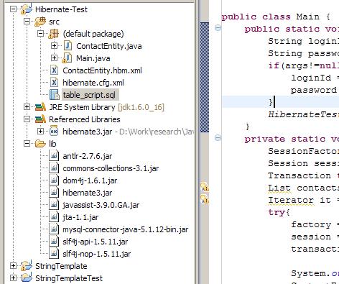Click the default package icon
The height and width of the screenshot is (284, 339).
tap(53, 34)
